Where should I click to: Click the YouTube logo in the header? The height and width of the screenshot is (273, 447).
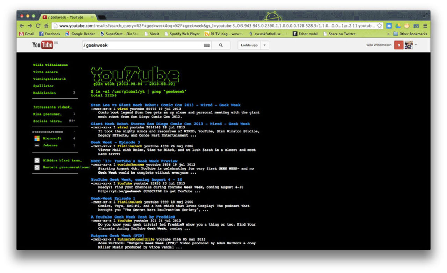click(43, 45)
